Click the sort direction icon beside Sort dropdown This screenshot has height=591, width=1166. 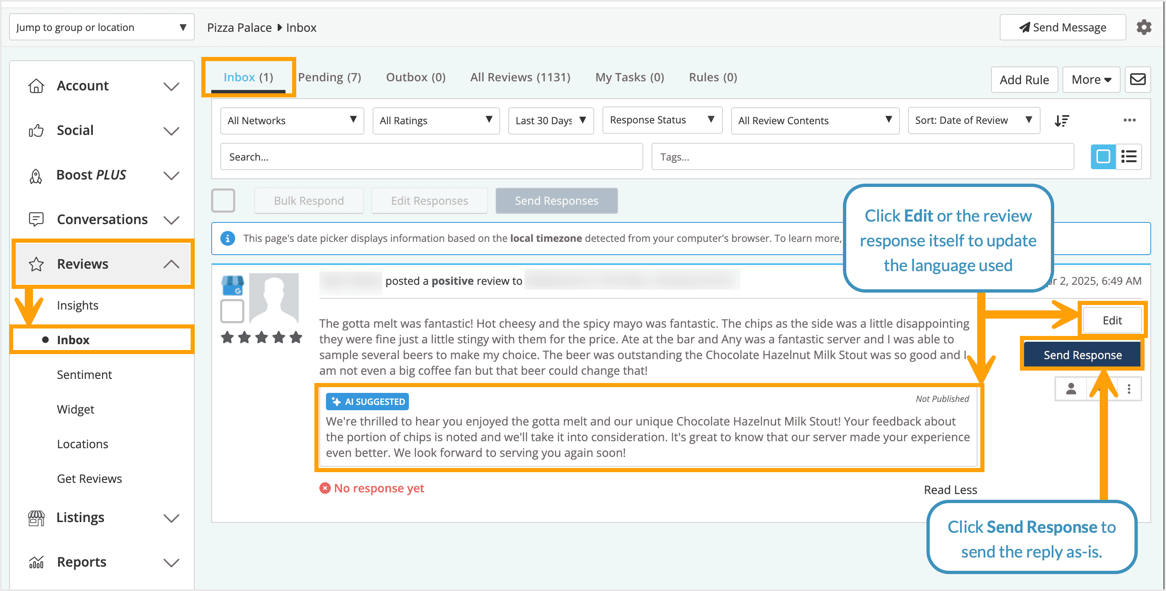coord(1062,120)
